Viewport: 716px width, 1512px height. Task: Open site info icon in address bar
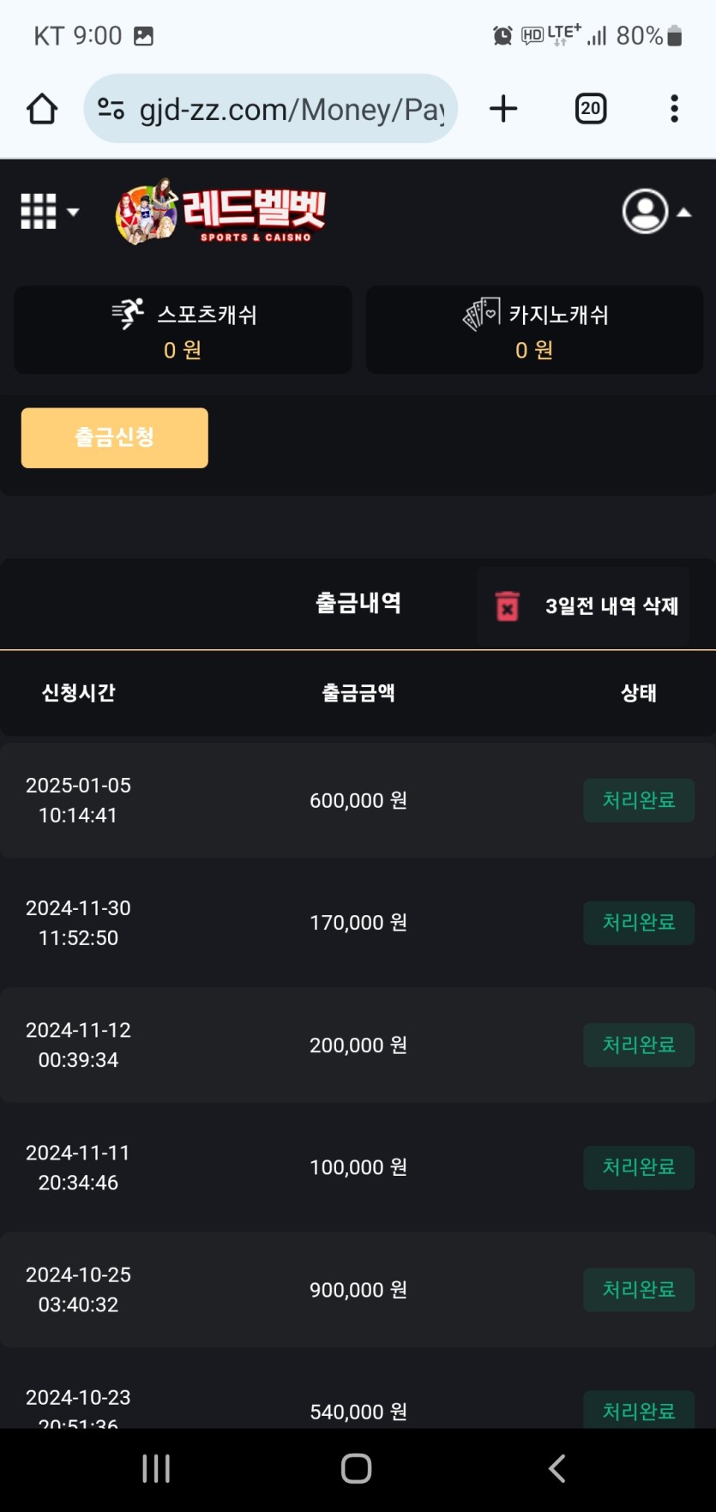pos(111,109)
